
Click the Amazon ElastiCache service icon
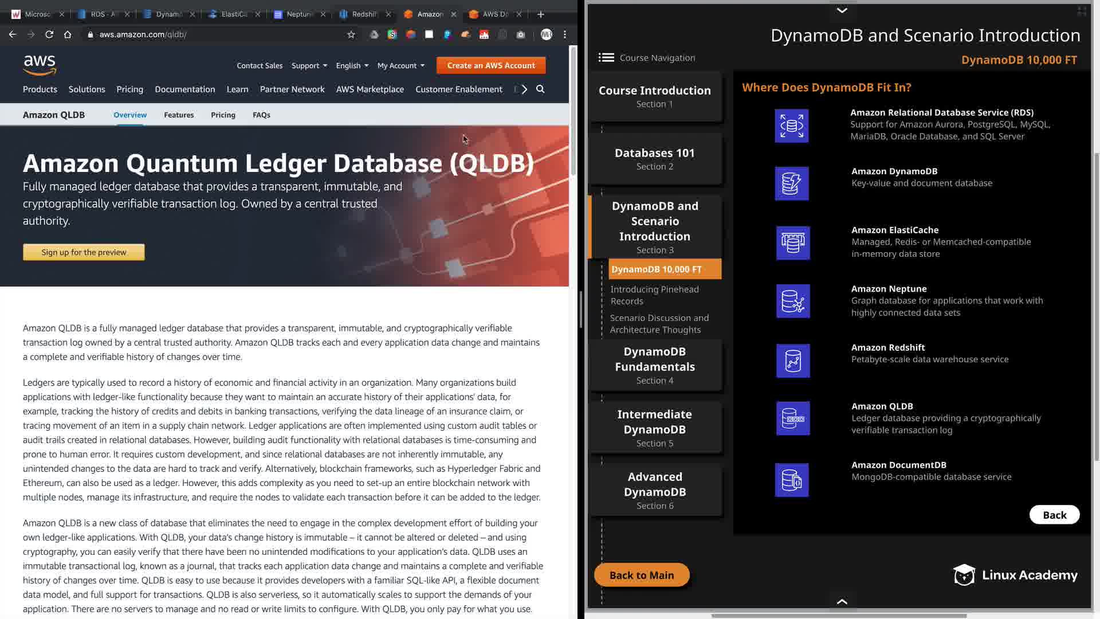click(793, 242)
